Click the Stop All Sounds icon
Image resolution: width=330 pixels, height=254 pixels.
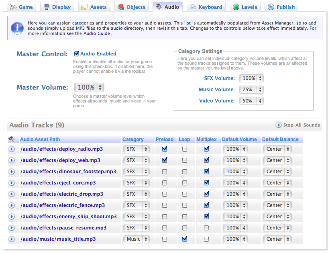(x=279, y=125)
